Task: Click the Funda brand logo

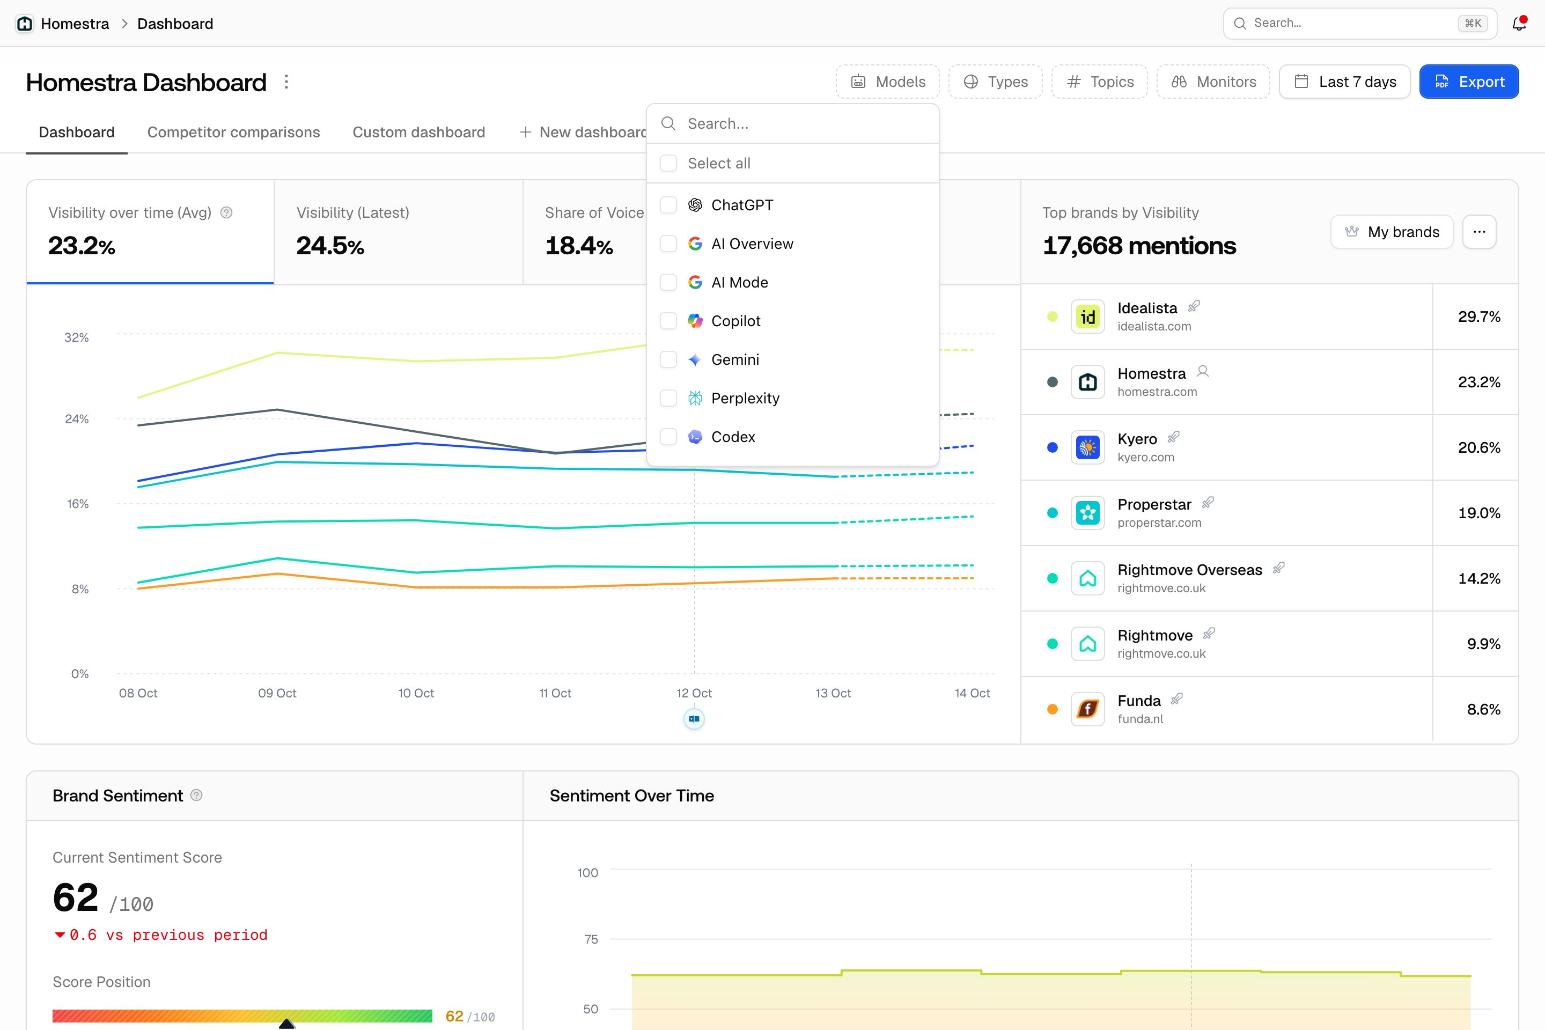Action: [1088, 709]
